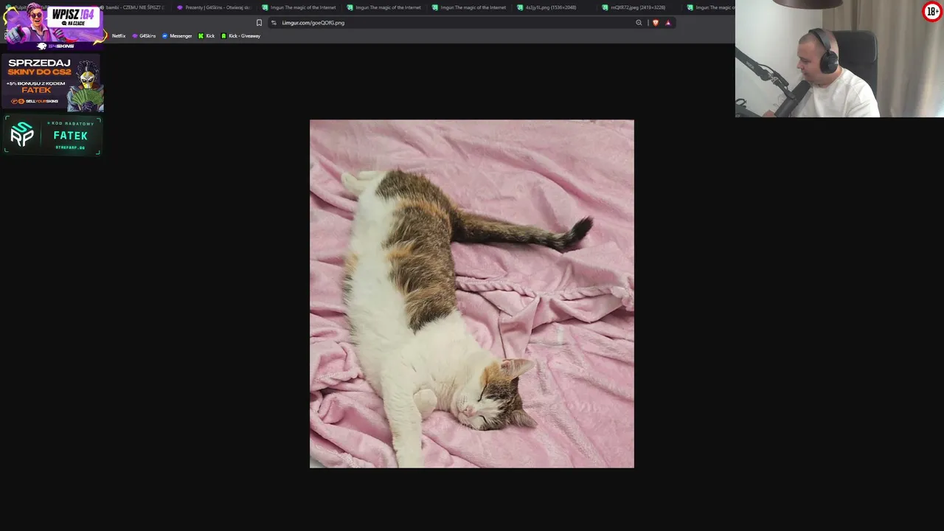The width and height of the screenshot is (944, 531).
Task: Open the Kick bookmark
Action: tap(206, 36)
